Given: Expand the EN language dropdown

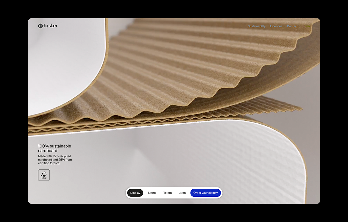Looking at the screenshot, I should click(306, 26).
